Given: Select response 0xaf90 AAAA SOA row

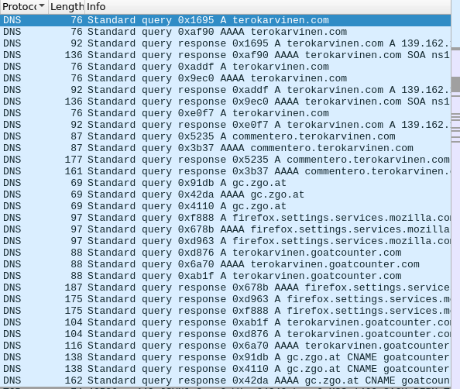Looking at the screenshot, I should (225, 55).
